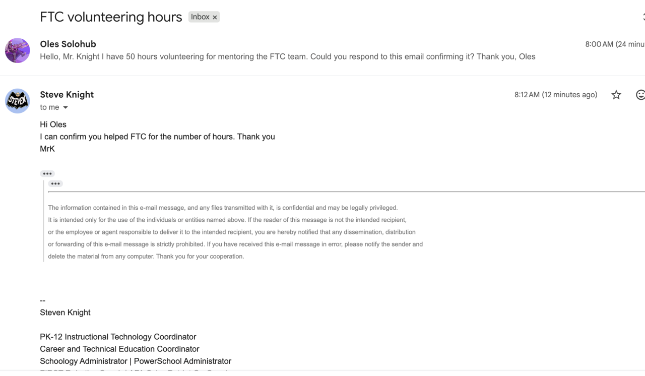Click the 8:12 AM (12 minutes ago) timestamp
Viewport: 645px width, 376px height.
pyautogui.click(x=555, y=95)
